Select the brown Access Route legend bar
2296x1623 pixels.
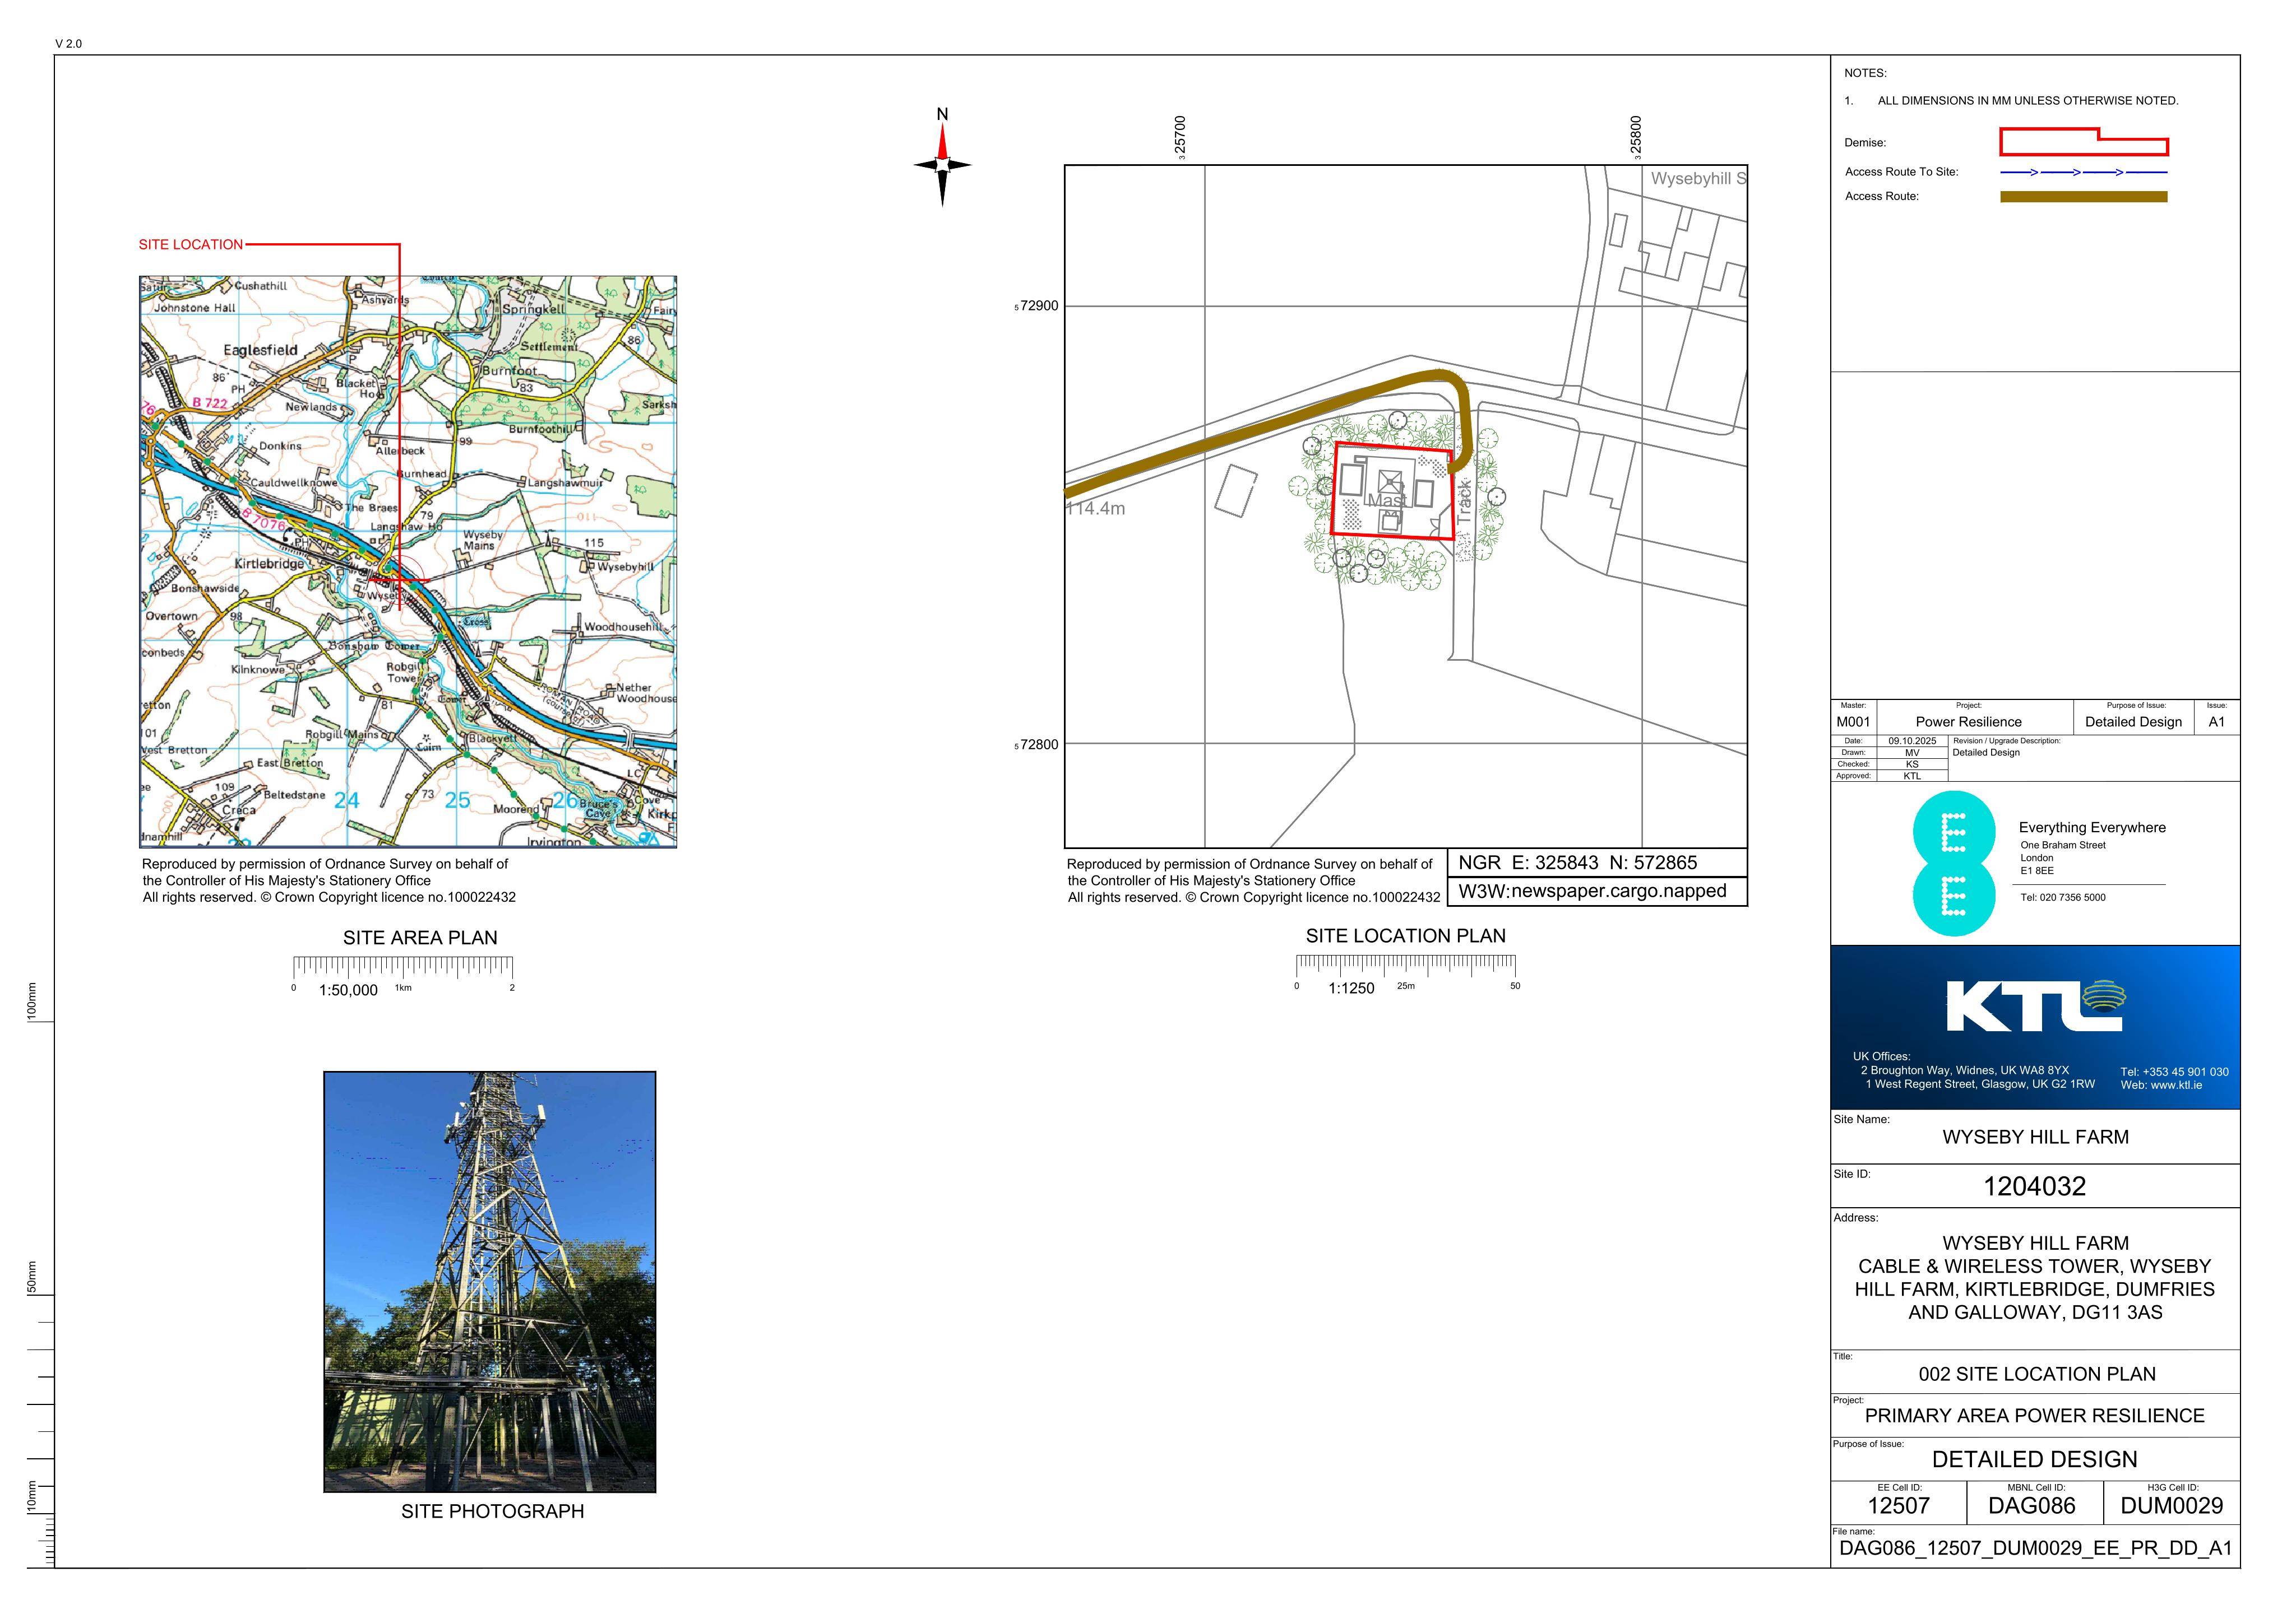[x=2083, y=197]
